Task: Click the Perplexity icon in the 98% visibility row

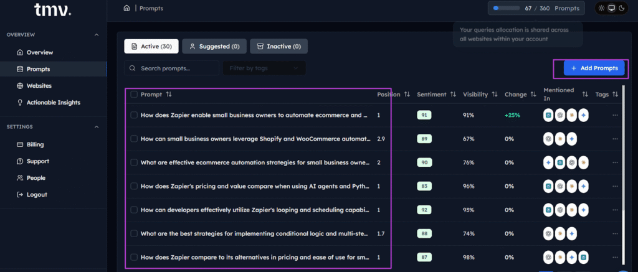Action: pyautogui.click(x=583, y=257)
